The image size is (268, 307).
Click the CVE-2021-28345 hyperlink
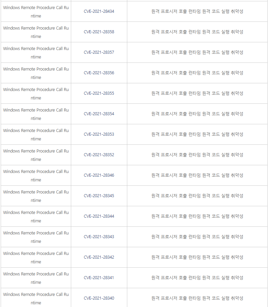[99, 196]
